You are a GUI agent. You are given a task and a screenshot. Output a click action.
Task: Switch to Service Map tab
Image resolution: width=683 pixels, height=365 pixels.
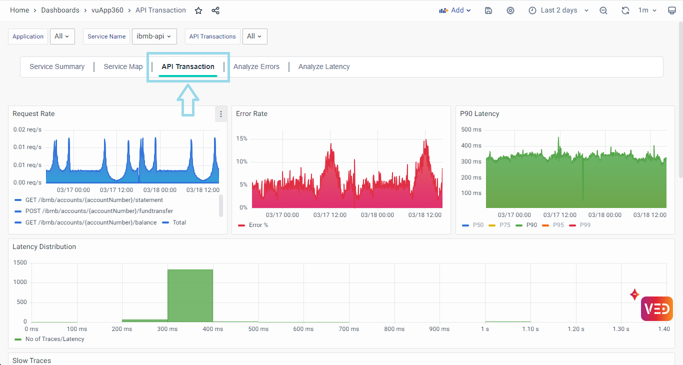123,66
